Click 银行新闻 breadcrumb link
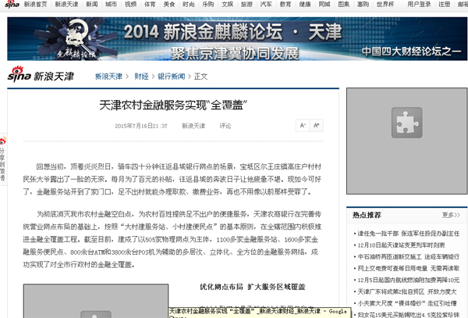This screenshot has width=468, height=318. tap(172, 77)
